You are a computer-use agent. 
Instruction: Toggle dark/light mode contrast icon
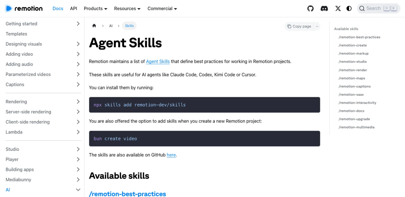349,8
